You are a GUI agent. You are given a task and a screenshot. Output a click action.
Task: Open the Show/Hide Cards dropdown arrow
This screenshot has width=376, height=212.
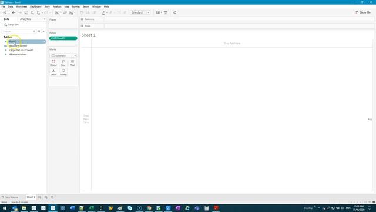pos(162,12)
